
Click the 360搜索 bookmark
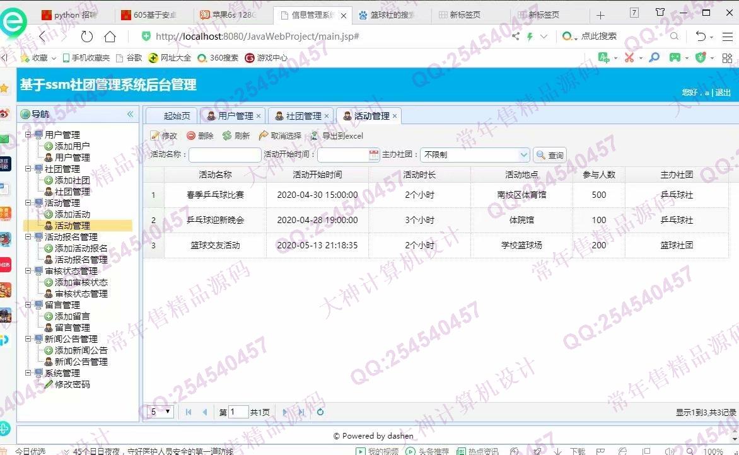pyautogui.click(x=218, y=58)
